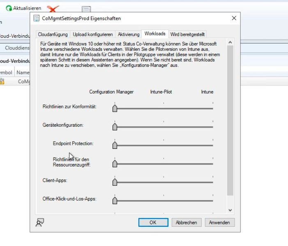Open the Wird bereitgestellt tab

pos(187,34)
